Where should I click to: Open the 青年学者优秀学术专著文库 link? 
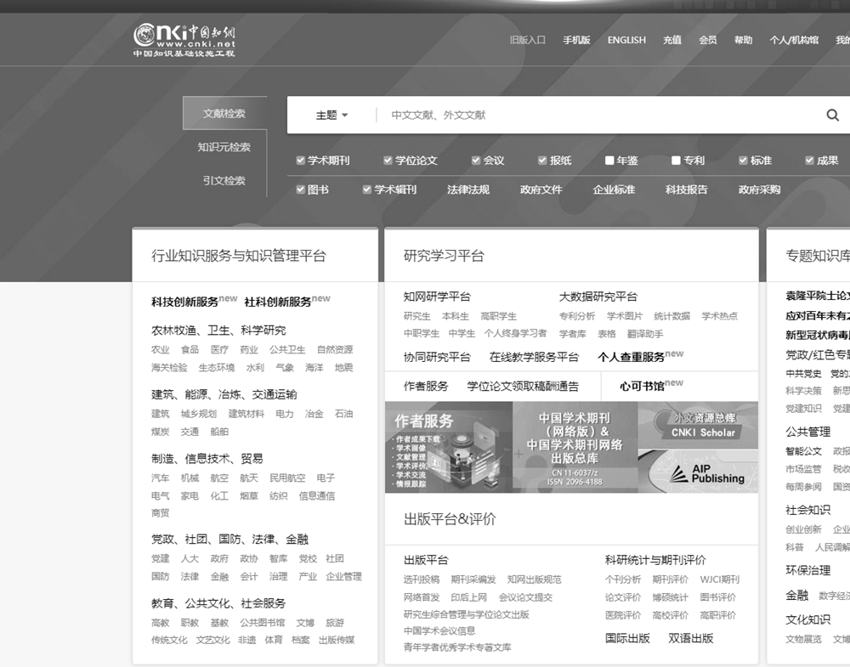click(457, 647)
